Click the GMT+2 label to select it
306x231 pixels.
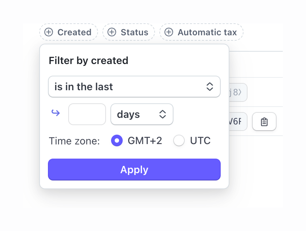[145, 140]
